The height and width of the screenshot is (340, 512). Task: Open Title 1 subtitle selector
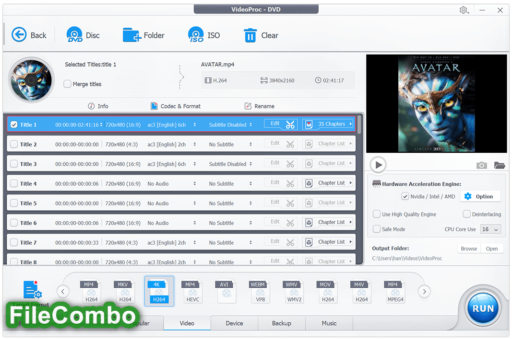tap(250, 125)
